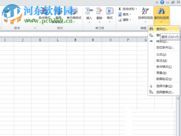The image size is (181, 136).
Task: Choose 查找(F)... from the menu
Action: pyautogui.click(x=164, y=29)
